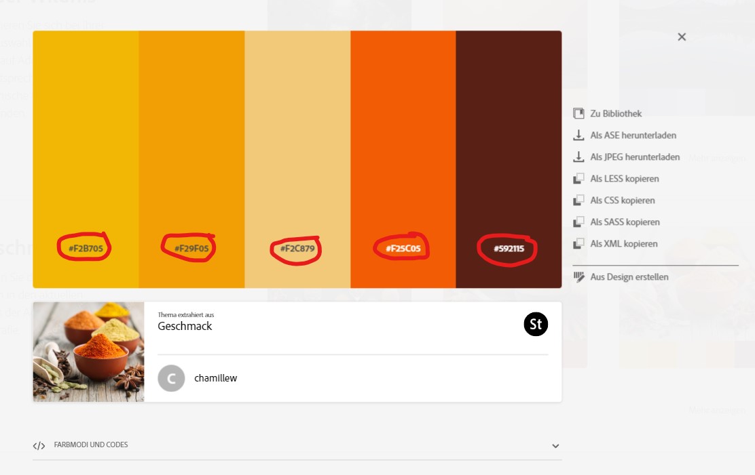Choose Aus Design erstellen
This screenshot has width=755, height=475.
pyautogui.click(x=629, y=277)
